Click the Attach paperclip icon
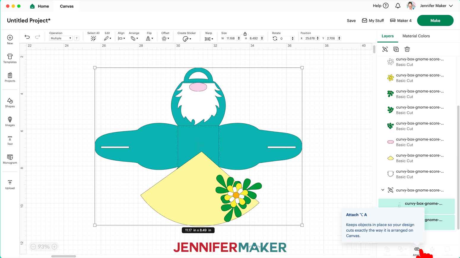 pos(417,249)
